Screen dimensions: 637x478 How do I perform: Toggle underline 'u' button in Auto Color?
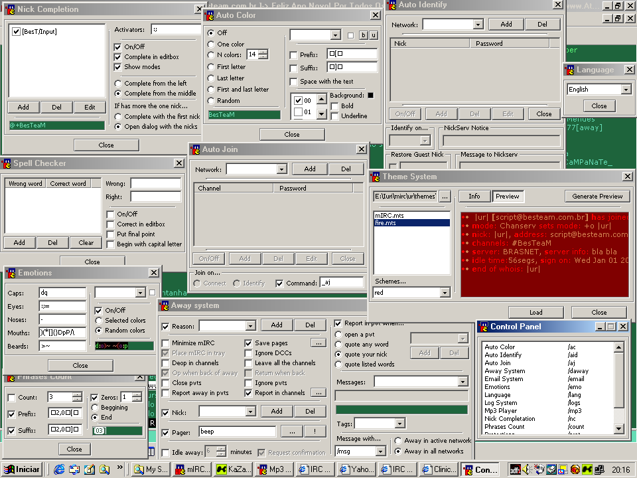[x=374, y=35]
